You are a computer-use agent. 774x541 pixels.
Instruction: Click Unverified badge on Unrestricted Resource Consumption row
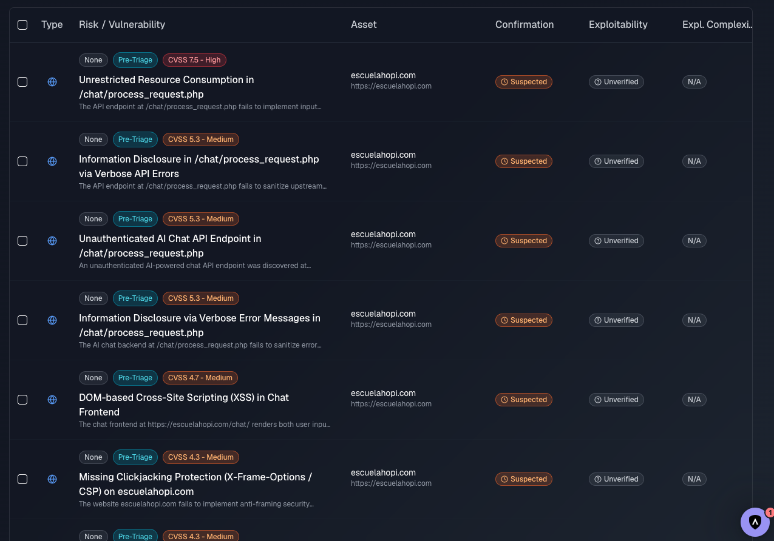coord(616,82)
